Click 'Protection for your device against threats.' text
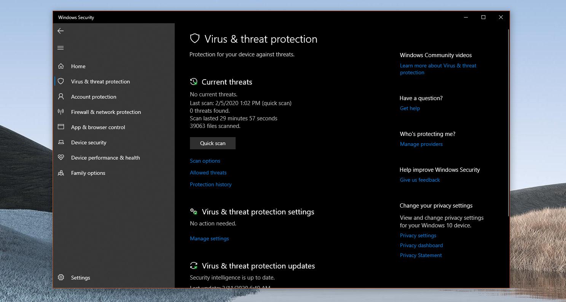 [x=242, y=54]
